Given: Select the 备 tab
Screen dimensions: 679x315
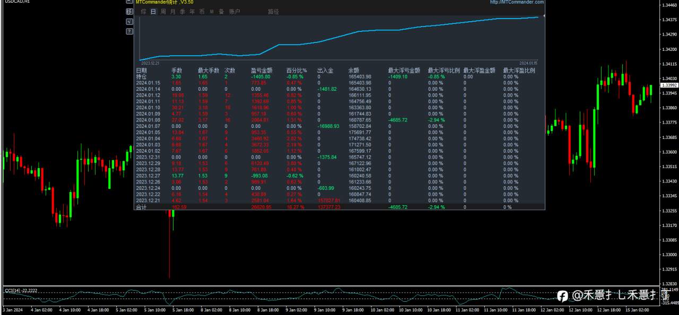Looking at the screenshot, I should coord(221,12).
